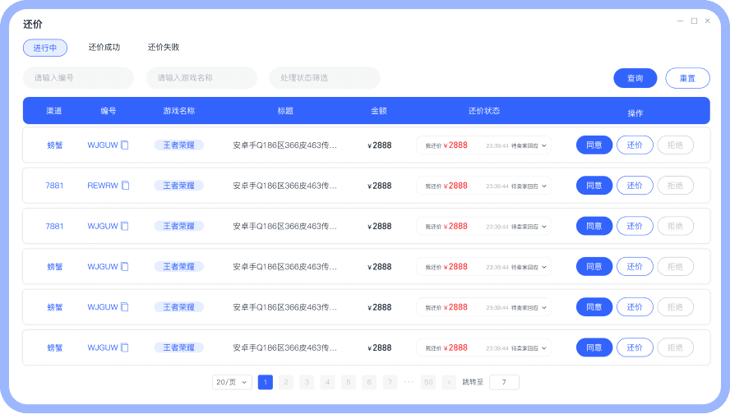Viewport: 730px width, 414px height.
Task: Open the 还价成功 tab
Action: click(x=104, y=47)
